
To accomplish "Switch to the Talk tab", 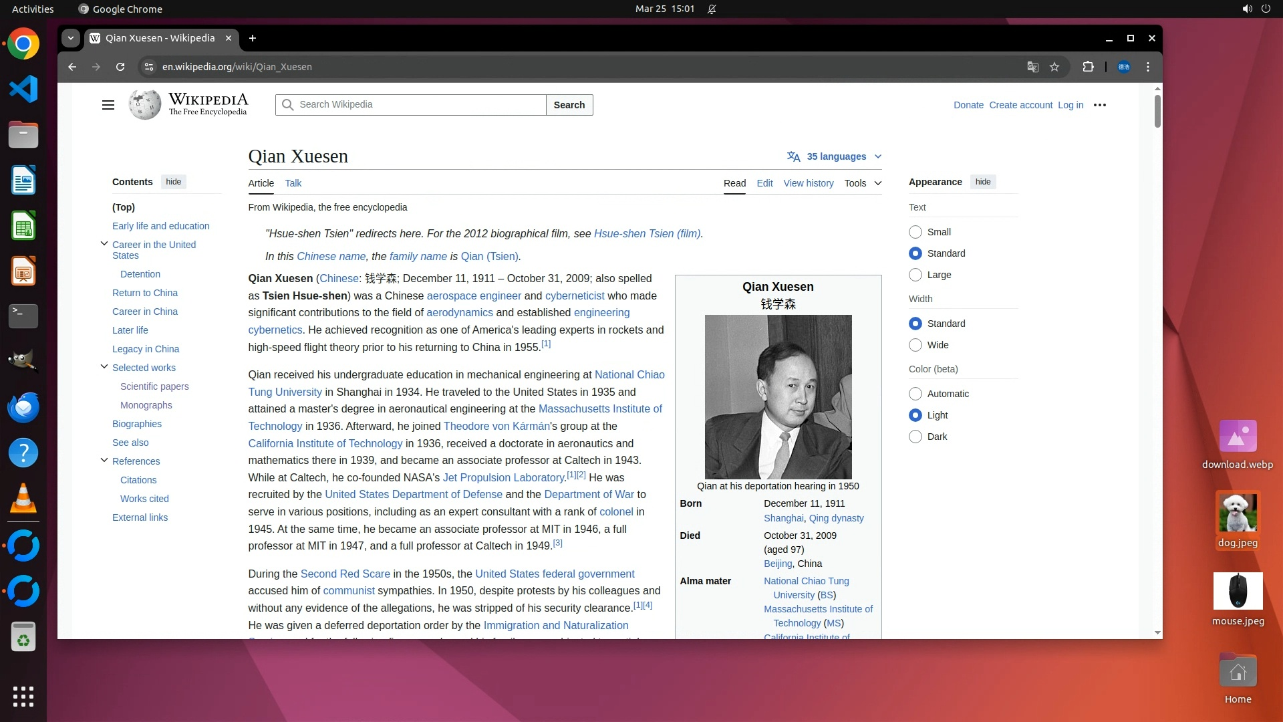I will coord(293,183).
